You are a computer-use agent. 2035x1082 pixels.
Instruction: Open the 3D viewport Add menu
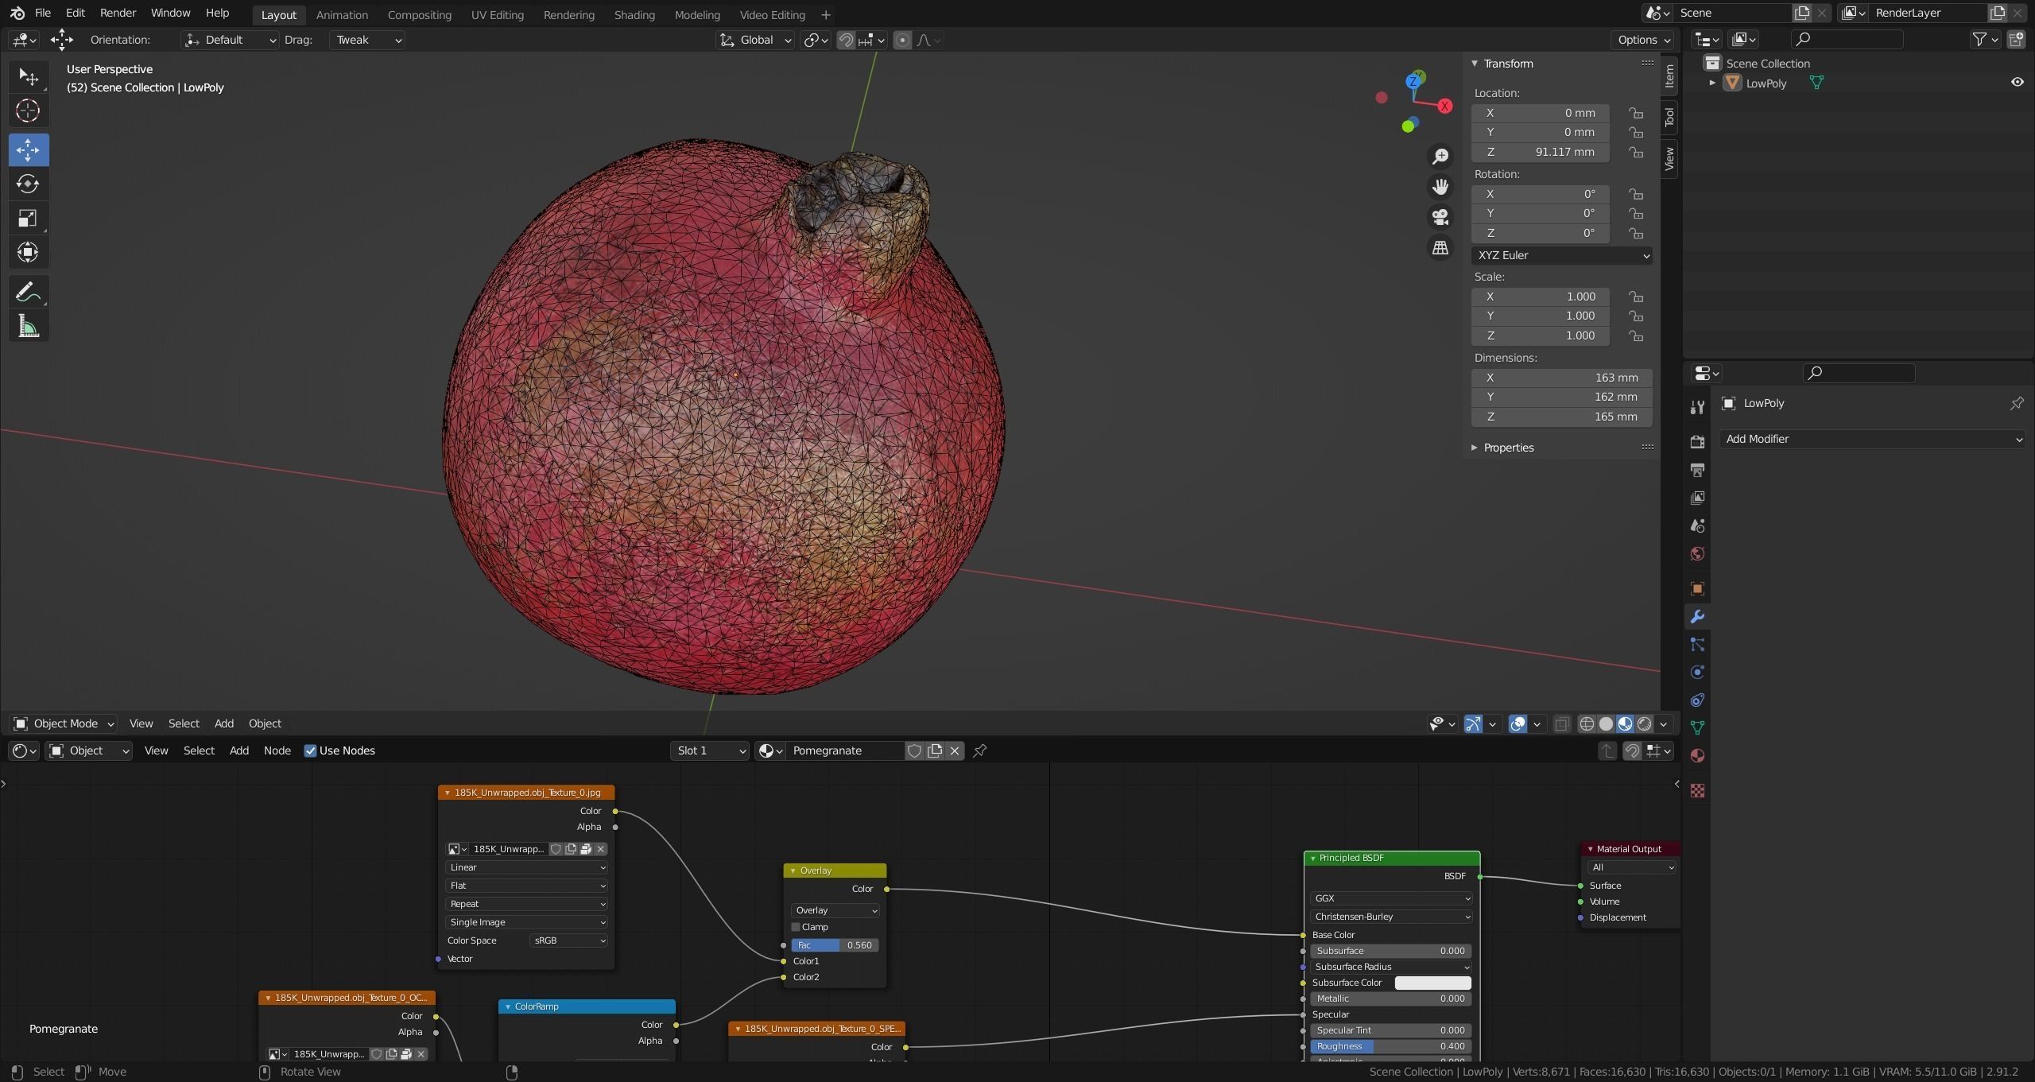(224, 723)
